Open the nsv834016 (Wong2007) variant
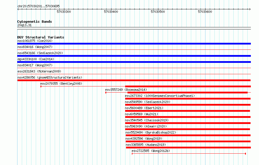The image size is (259, 165). pyautogui.click(x=35, y=47)
